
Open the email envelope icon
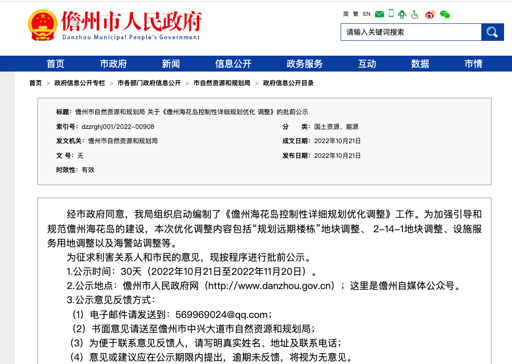(x=379, y=14)
